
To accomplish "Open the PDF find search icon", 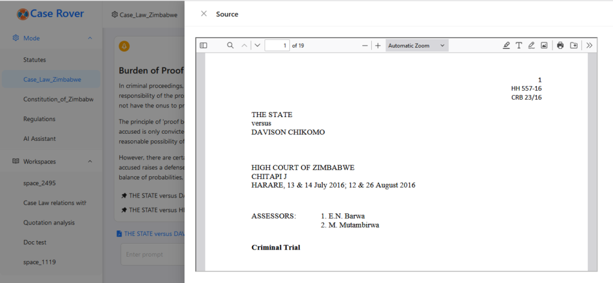I will 230,45.
